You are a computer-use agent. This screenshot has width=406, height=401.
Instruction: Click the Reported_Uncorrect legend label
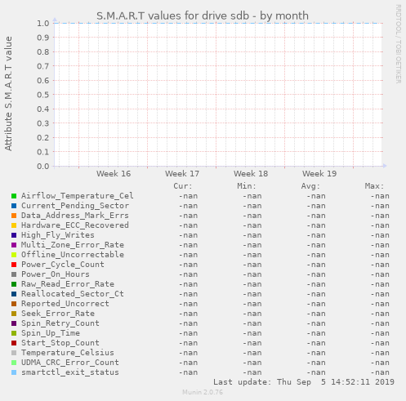[x=65, y=304]
